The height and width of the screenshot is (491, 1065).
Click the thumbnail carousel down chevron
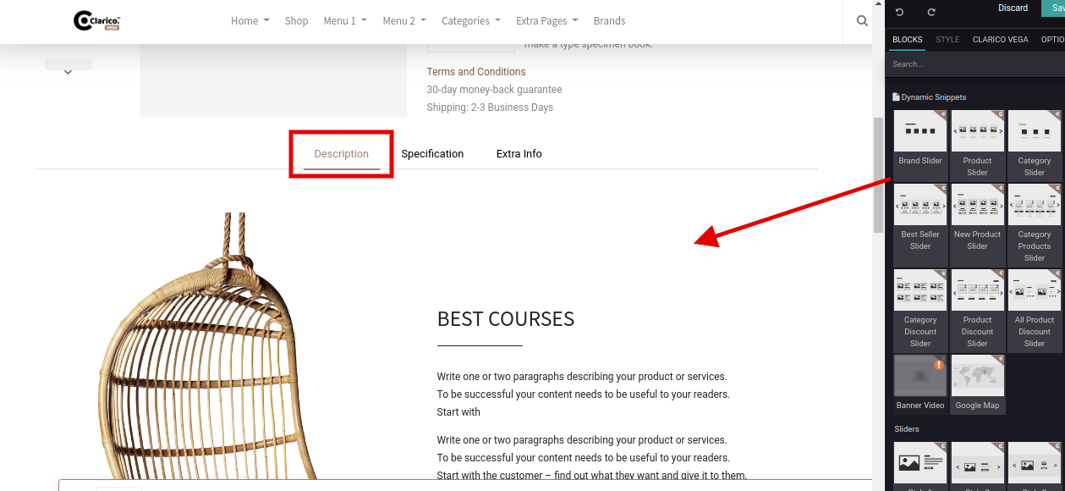[68, 72]
